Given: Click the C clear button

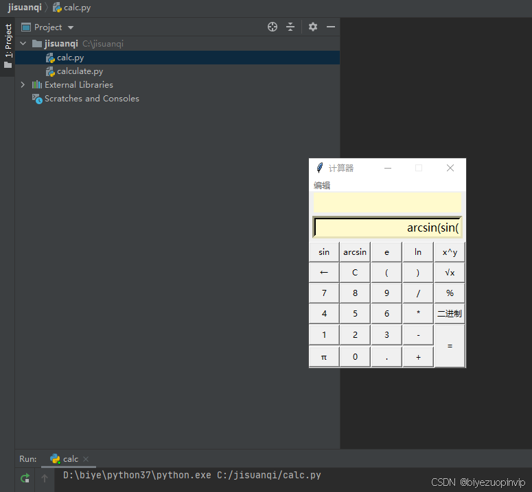Looking at the screenshot, I should point(355,273).
